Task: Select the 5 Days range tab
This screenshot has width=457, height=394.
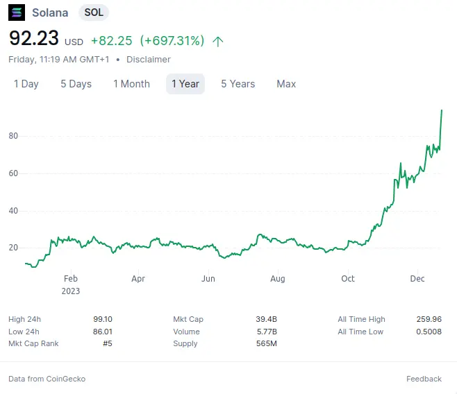Action: coord(76,84)
